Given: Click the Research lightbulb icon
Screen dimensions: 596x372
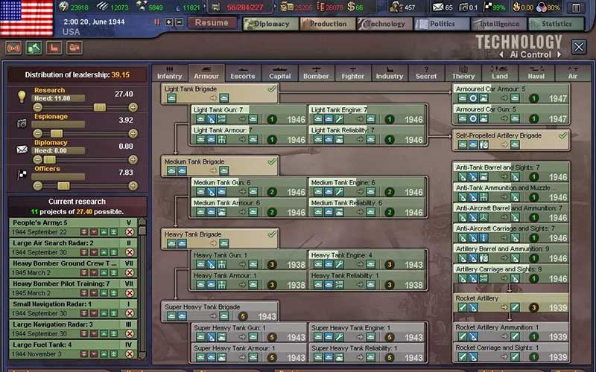Looking at the screenshot, I should click(22, 95).
